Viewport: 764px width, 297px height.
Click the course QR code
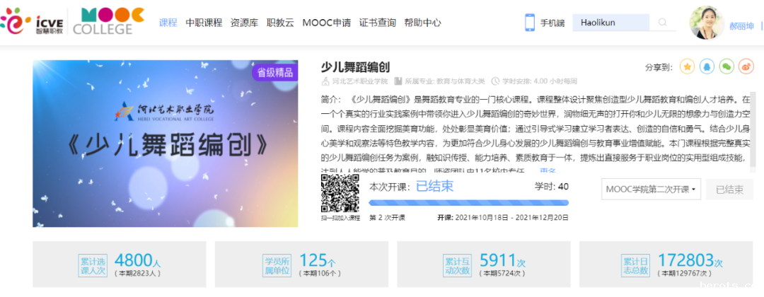coord(337,192)
